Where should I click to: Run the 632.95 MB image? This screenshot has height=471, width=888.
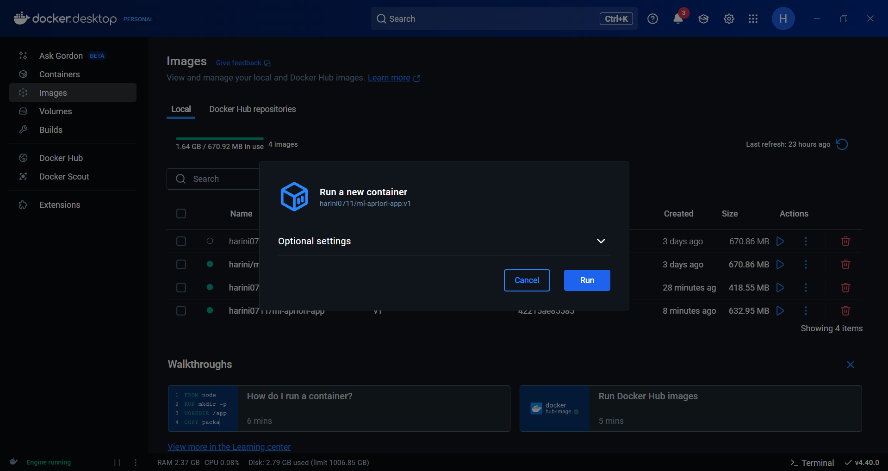point(780,310)
